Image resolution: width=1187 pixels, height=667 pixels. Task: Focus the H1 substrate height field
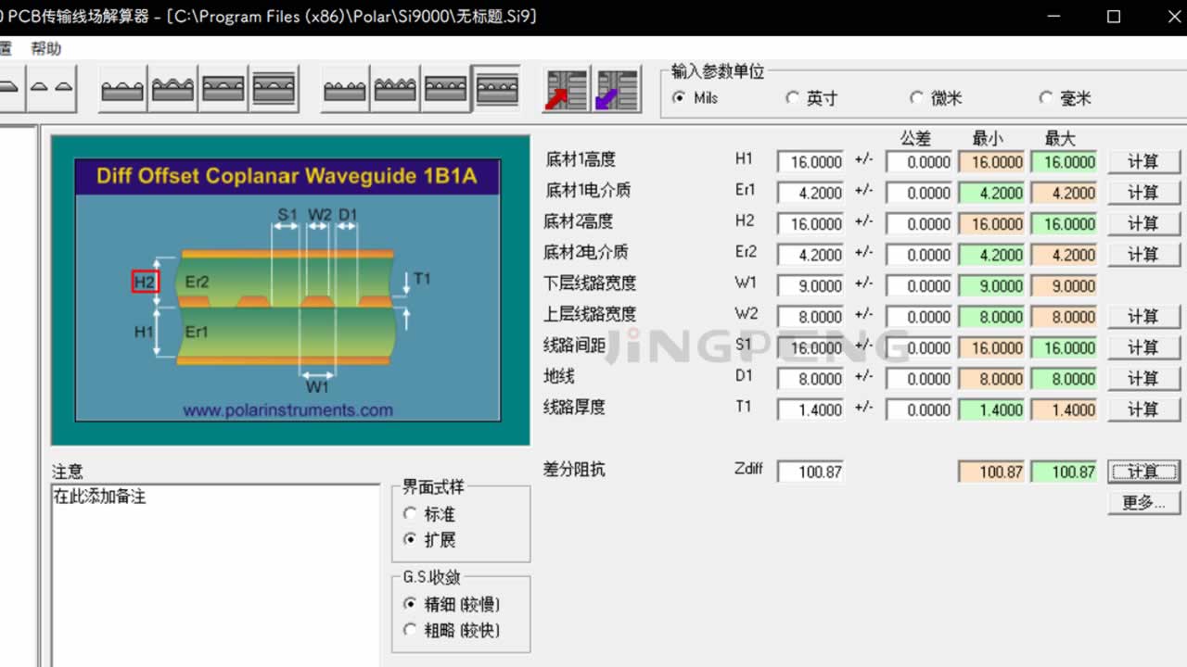[810, 162]
